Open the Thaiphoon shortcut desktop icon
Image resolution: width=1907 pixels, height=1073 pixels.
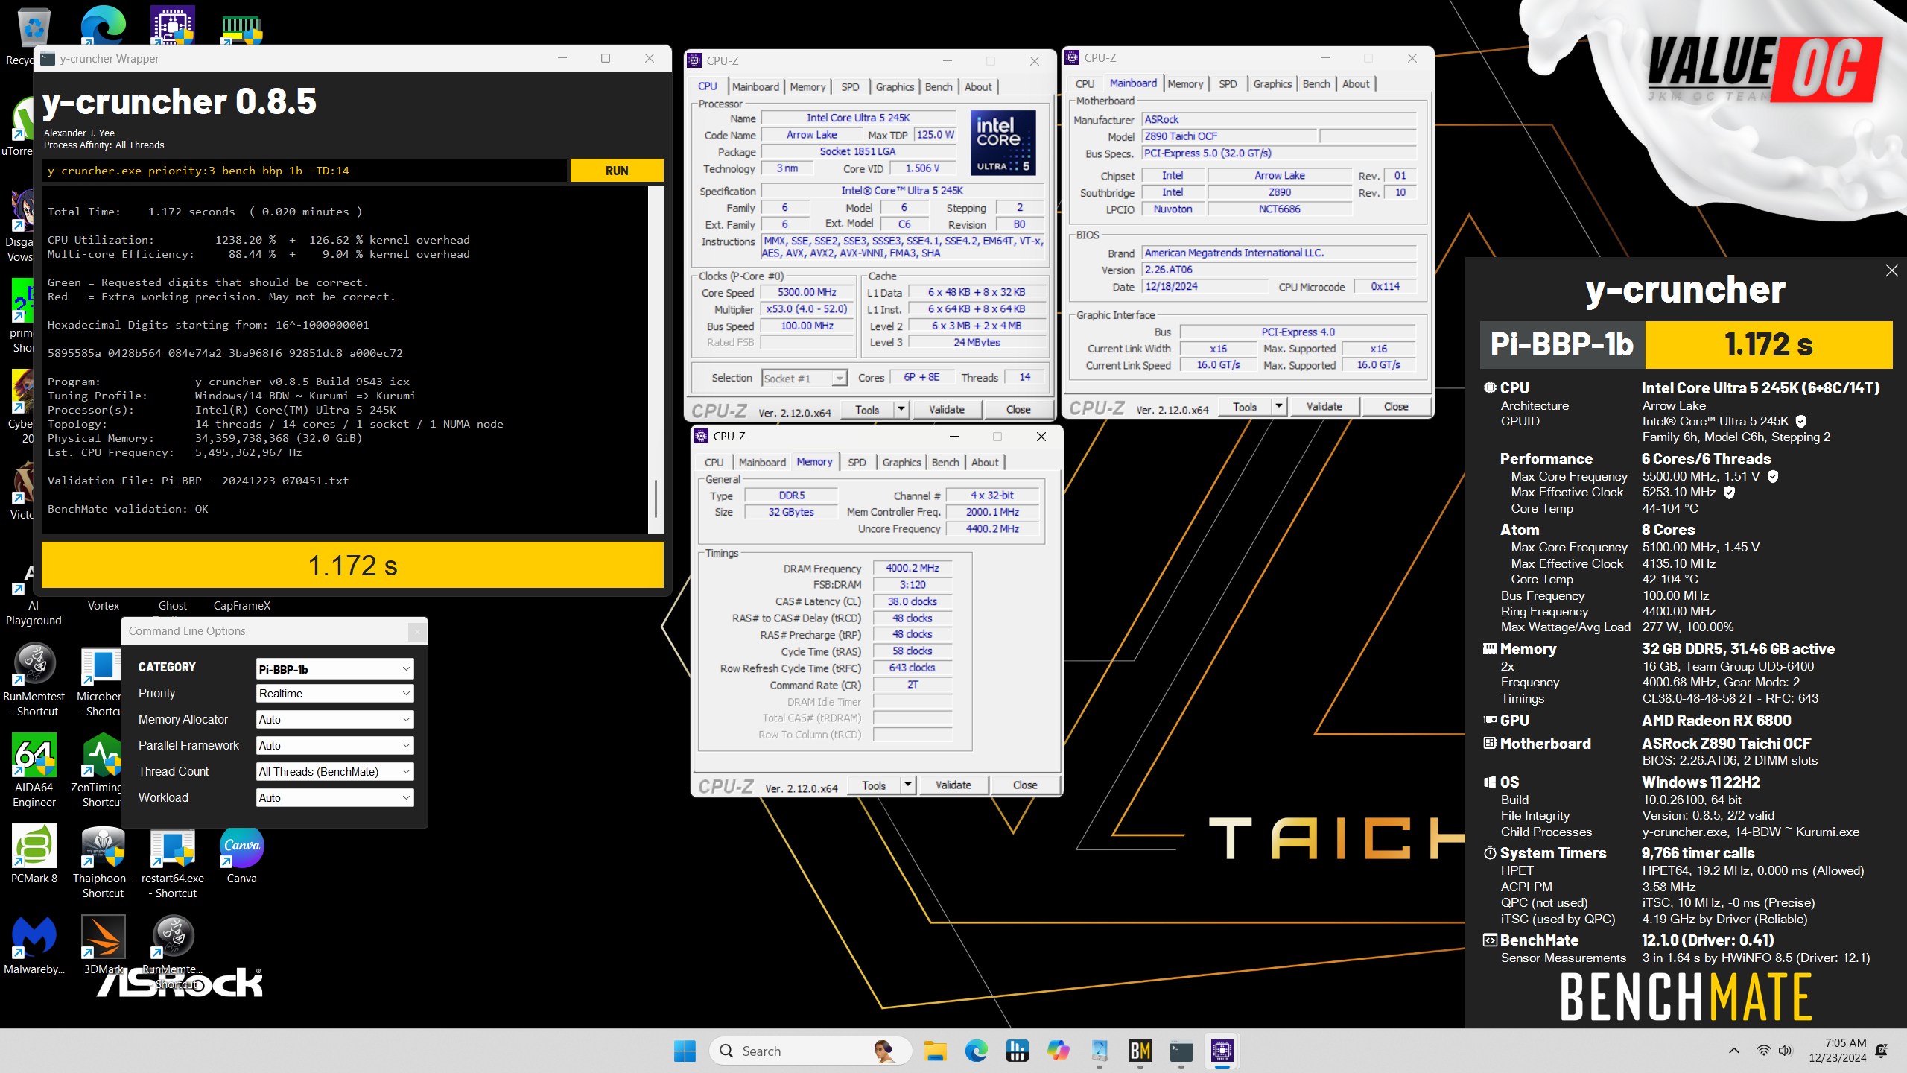point(103,861)
